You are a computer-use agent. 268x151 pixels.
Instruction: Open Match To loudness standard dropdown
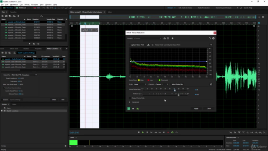(x=24, y=75)
